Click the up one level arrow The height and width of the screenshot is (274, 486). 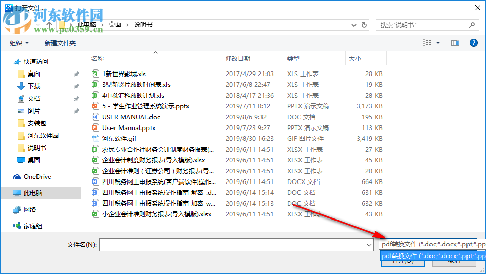pyautogui.click(x=49, y=25)
